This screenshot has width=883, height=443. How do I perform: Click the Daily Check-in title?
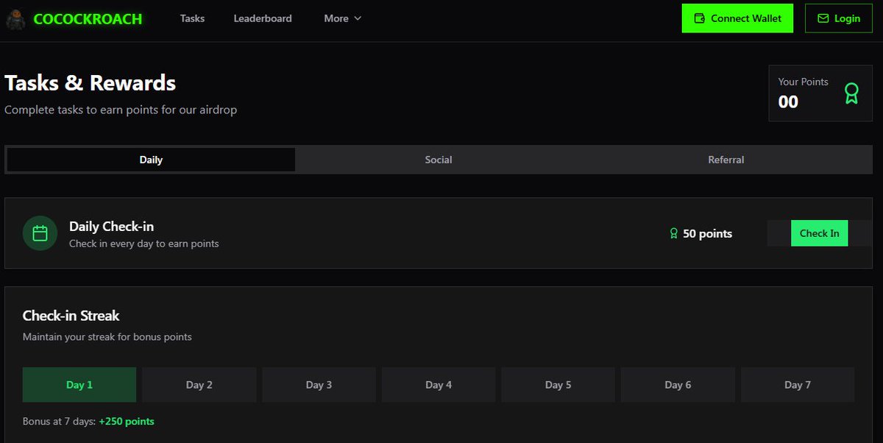(x=111, y=227)
